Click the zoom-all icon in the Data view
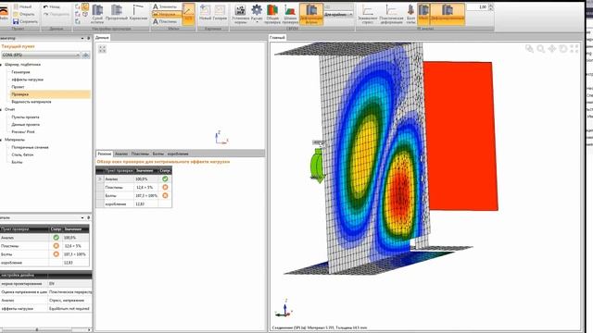 (x=102, y=49)
